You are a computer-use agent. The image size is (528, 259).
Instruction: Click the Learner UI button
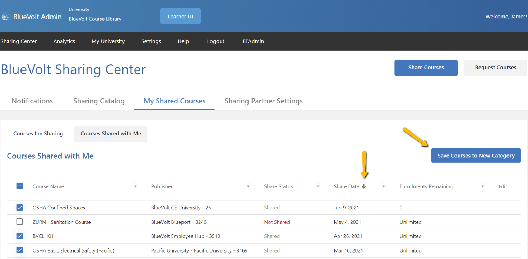(x=180, y=17)
